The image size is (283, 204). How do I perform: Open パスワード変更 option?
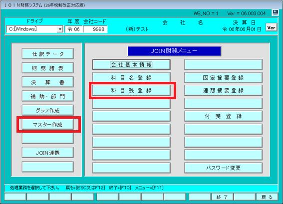pos(223,168)
